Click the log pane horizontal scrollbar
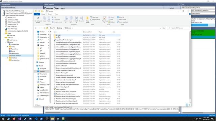216x121 pixels. pos(112,112)
